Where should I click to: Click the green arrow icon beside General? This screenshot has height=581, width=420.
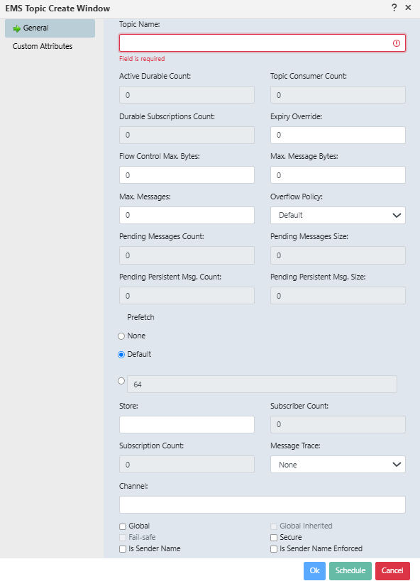(17, 28)
